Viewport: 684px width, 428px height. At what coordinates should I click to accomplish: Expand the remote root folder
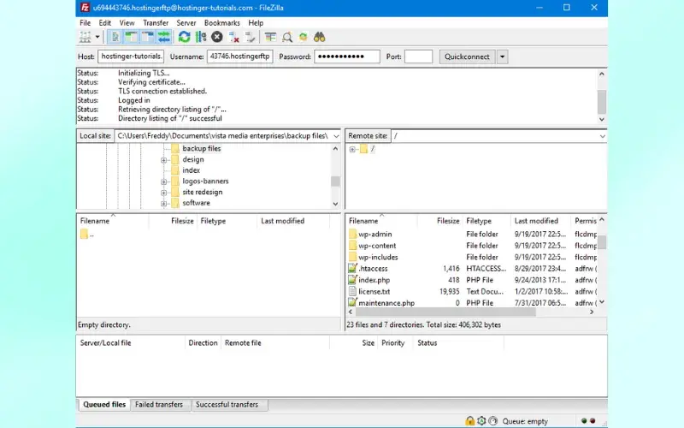coord(352,149)
